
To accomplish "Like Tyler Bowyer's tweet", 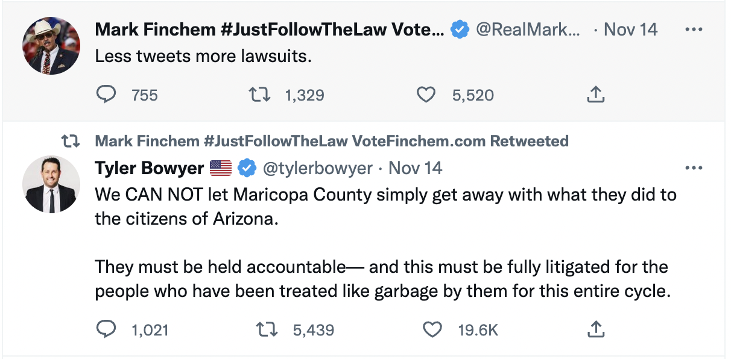I will pyautogui.click(x=432, y=329).
